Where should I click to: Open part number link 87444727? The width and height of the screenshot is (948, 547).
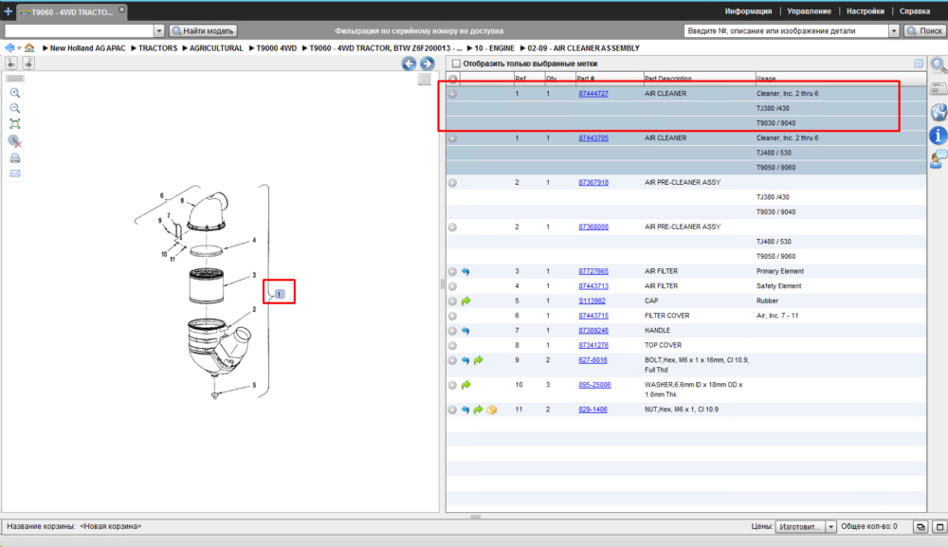(x=593, y=94)
